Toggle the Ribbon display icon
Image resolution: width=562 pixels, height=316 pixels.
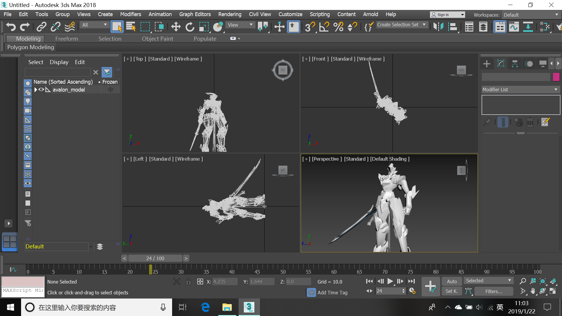pyautogui.click(x=500, y=27)
